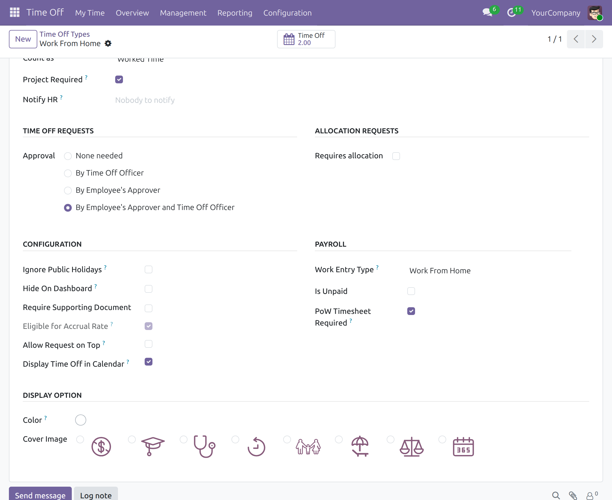The image size is (612, 500).
Task: Open the Configuration menu
Action: pos(287,13)
